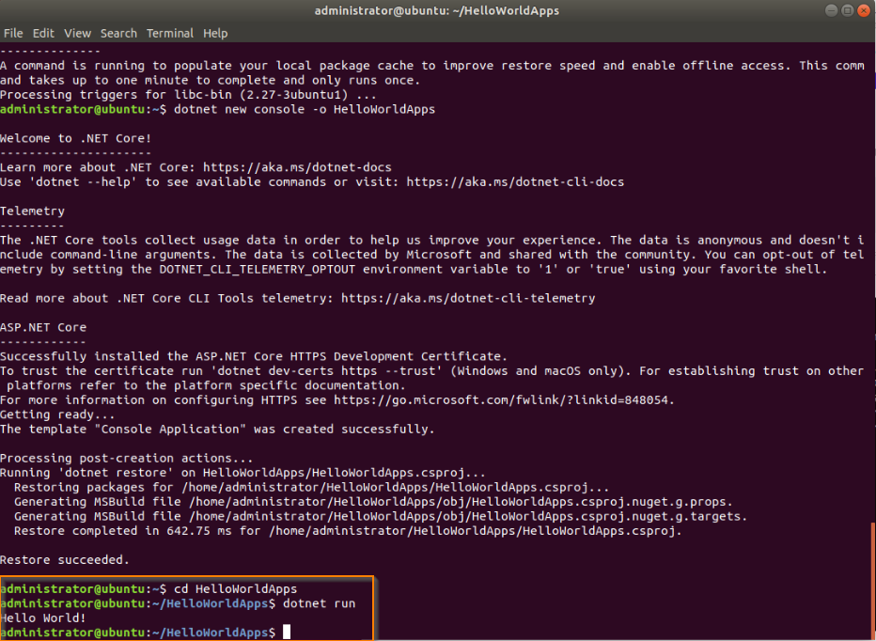The image size is (876, 641).
Task: Click 'Processing post-creation actions...' line
Action: (x=126, y=459)
